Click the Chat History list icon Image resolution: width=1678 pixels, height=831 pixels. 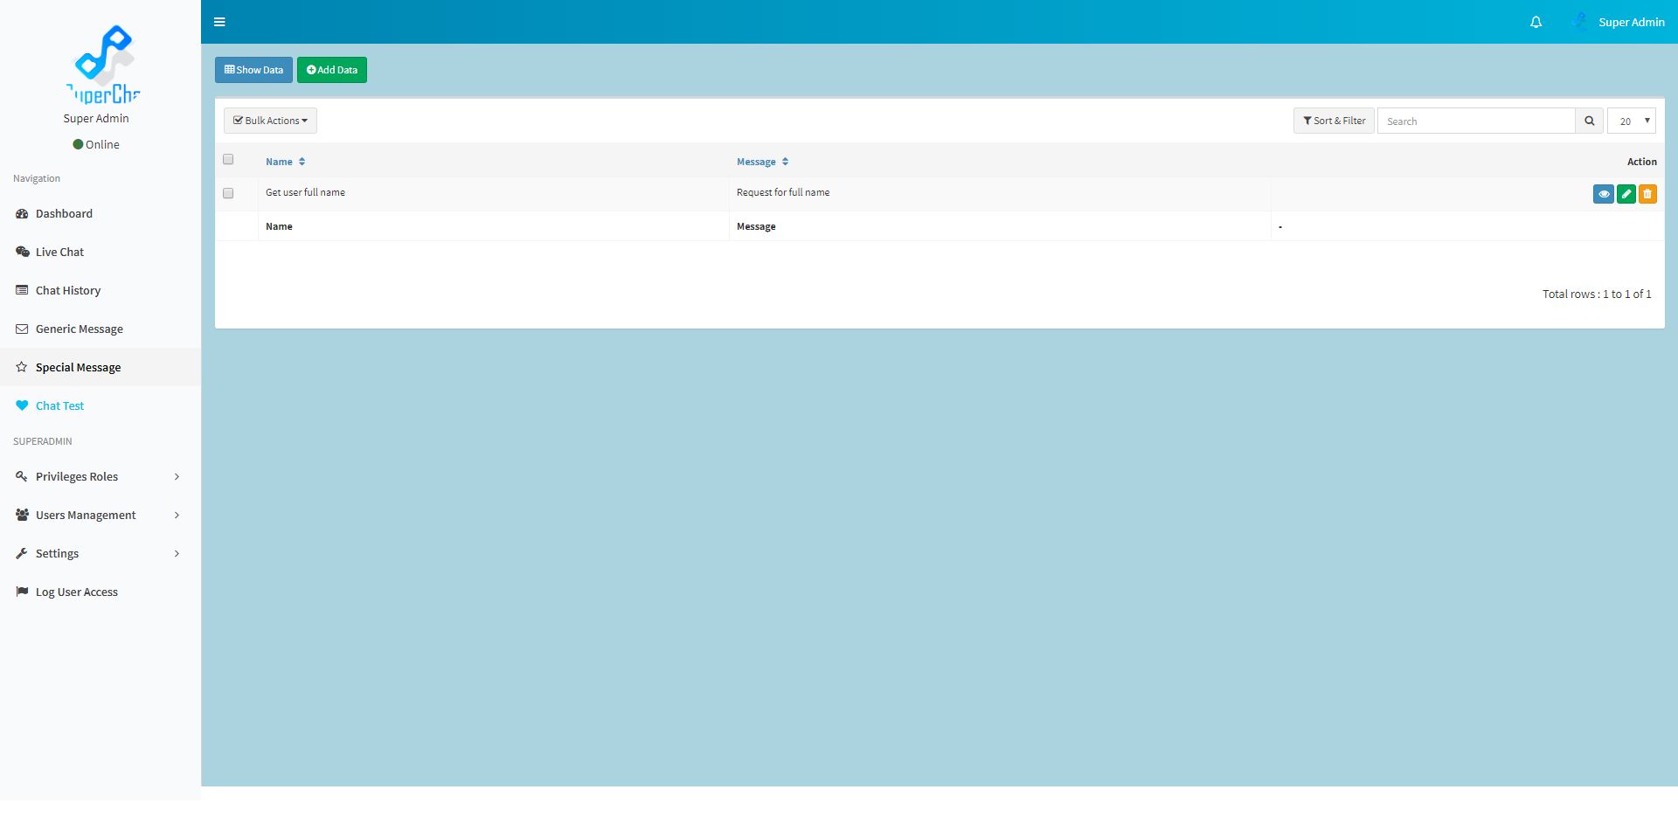(x=22, y=290)
